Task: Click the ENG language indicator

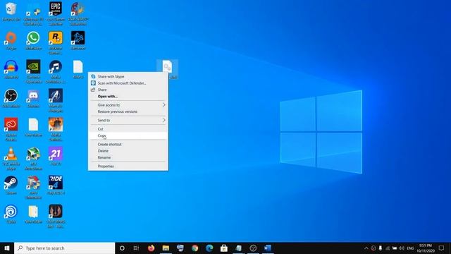Action: 410,248
